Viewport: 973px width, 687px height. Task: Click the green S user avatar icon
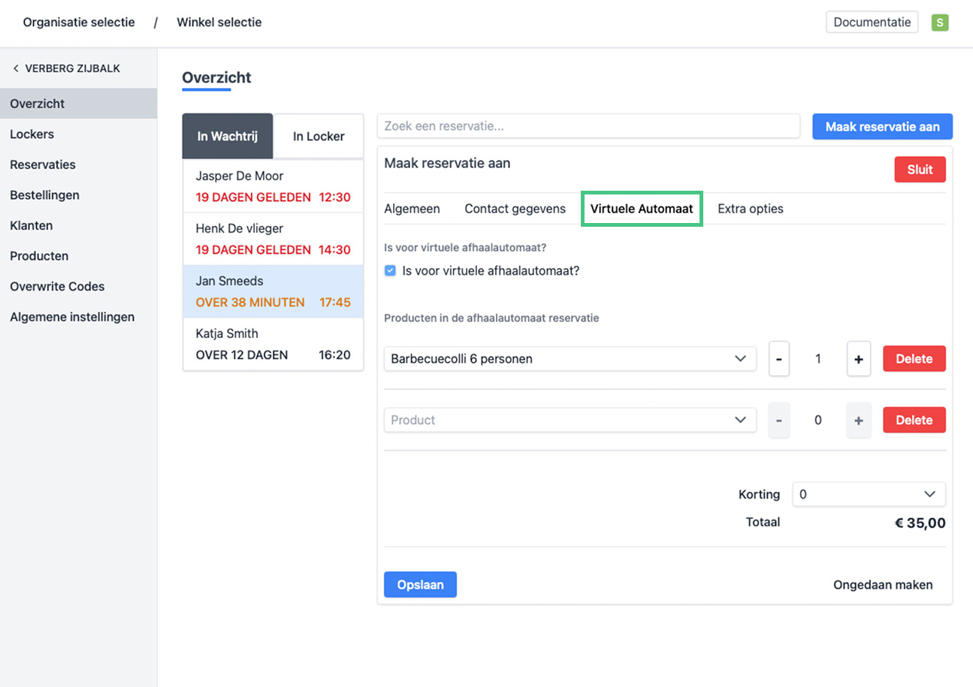click(939, 23)
